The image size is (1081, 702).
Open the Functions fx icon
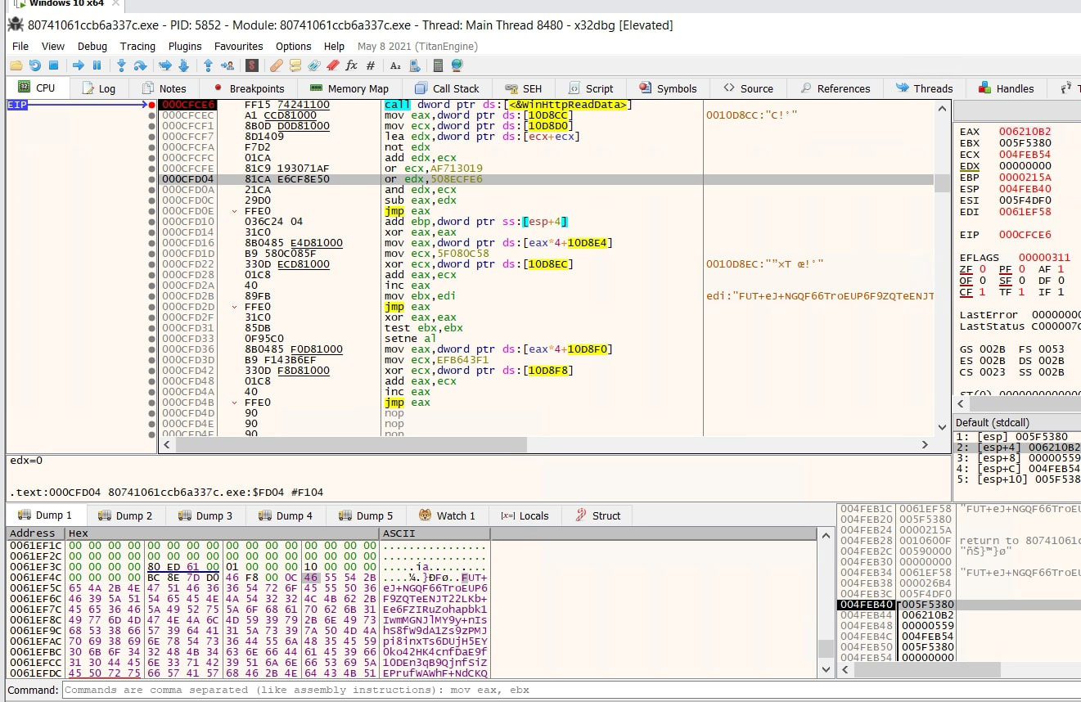click(x=352, y=65)
